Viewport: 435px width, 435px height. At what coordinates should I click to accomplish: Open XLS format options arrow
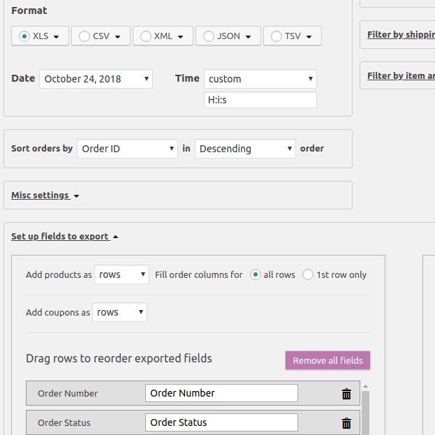click(x=56, y=36)
